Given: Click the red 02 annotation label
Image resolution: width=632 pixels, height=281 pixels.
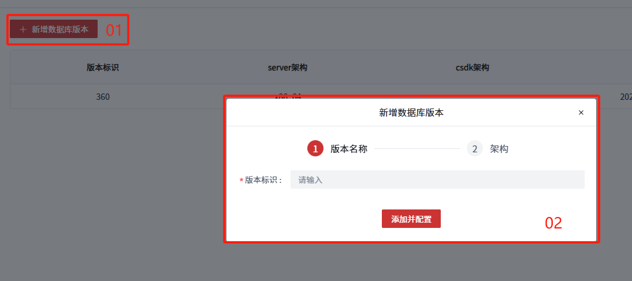Looking at the screenshot, I should tap(553, 223).
